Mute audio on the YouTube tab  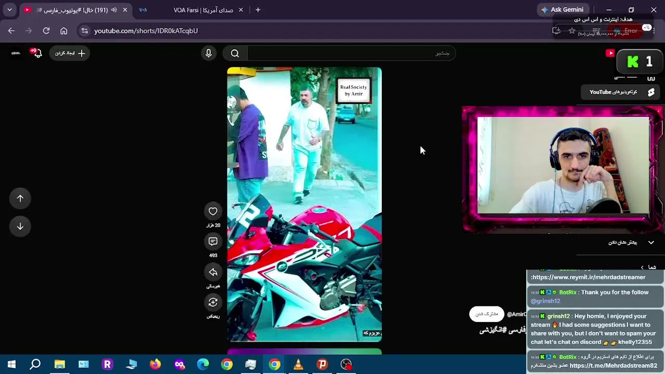coord(114,10)
